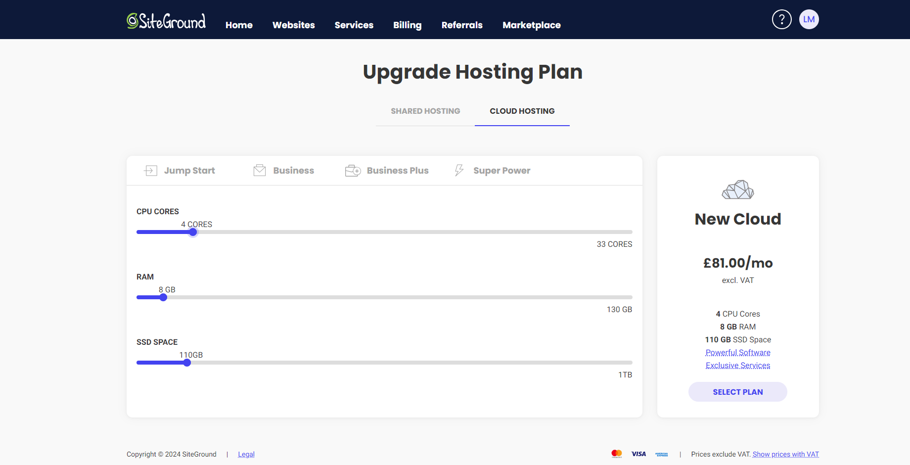The height and width of the screenshot is (465, 910).
Task: Switch to the Shared Hosting tab
Action: click(x=425, y=111)
